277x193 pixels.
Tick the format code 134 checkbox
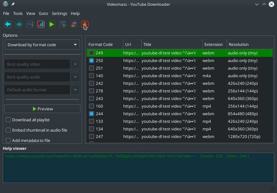click(92, 129)
